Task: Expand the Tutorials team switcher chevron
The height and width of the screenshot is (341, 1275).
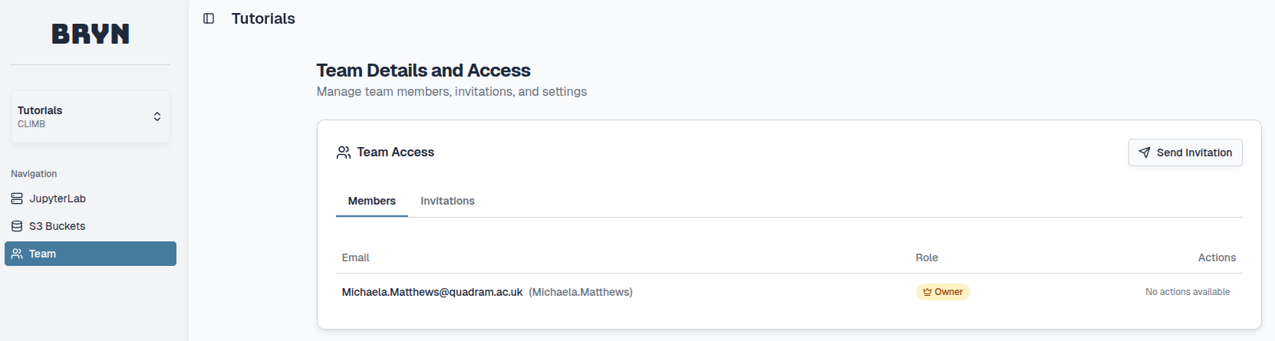Action: coord(157,116)
